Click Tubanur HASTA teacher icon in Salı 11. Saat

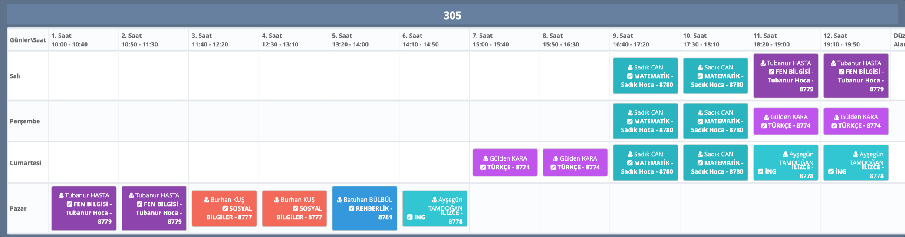(763, 63)
